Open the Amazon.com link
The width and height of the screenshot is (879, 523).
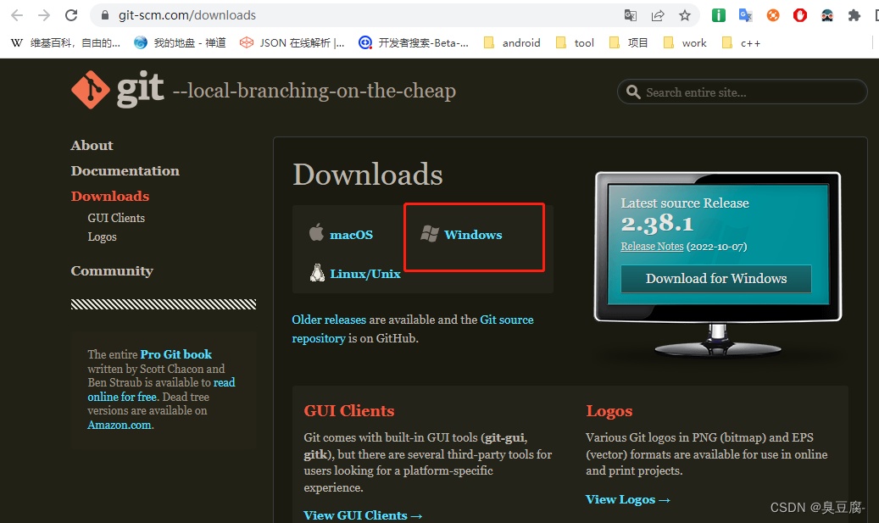[x=120, y=425]
